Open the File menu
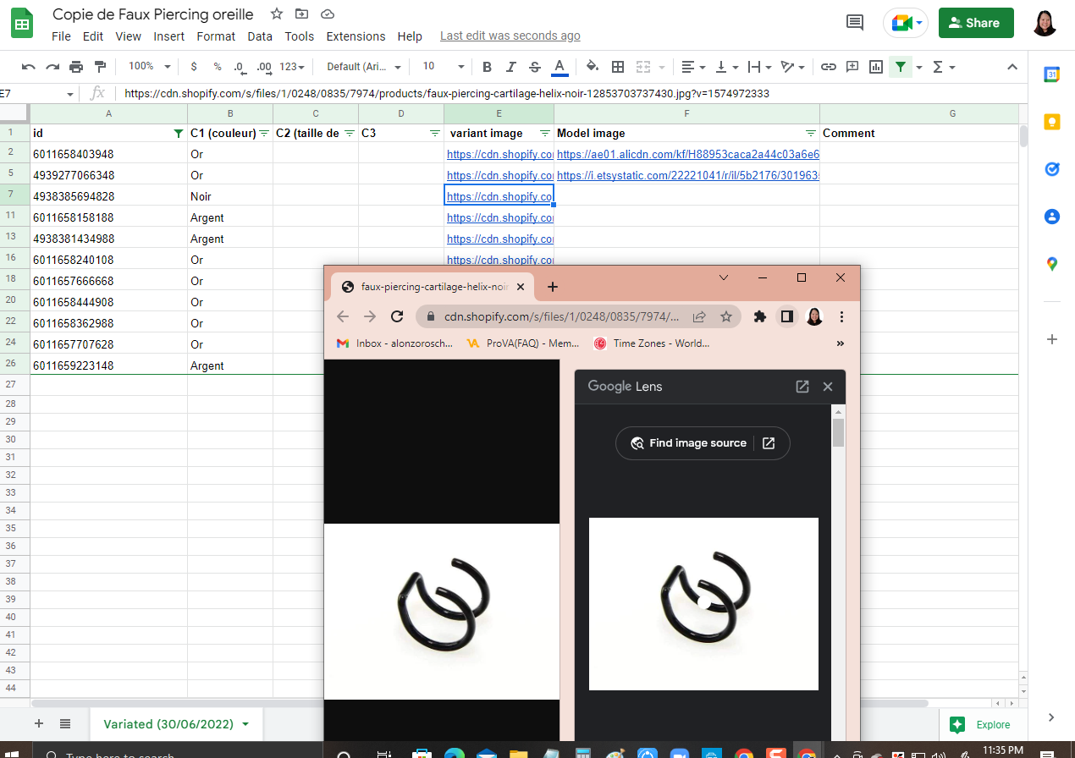1075x758 pixels. (x=61, y=36)
